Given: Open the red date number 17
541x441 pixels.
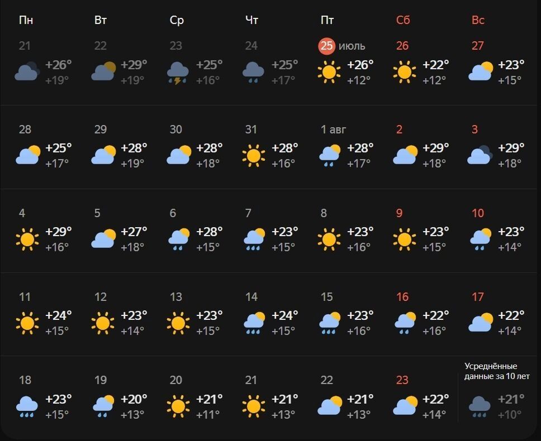Looking at the screenshot, I should (x=478, y=297).
